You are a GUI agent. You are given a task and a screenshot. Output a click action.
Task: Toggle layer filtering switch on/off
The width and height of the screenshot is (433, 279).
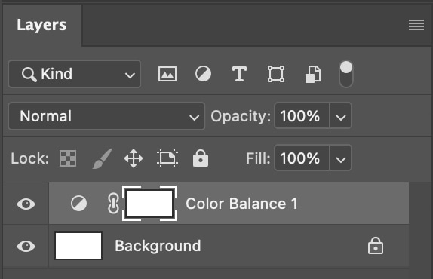coord(346,74)
